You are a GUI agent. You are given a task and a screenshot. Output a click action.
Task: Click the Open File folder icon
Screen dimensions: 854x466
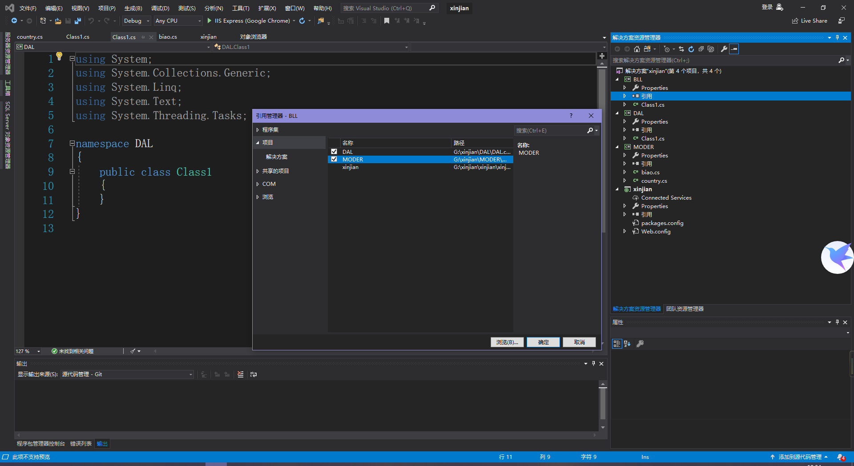58,21
